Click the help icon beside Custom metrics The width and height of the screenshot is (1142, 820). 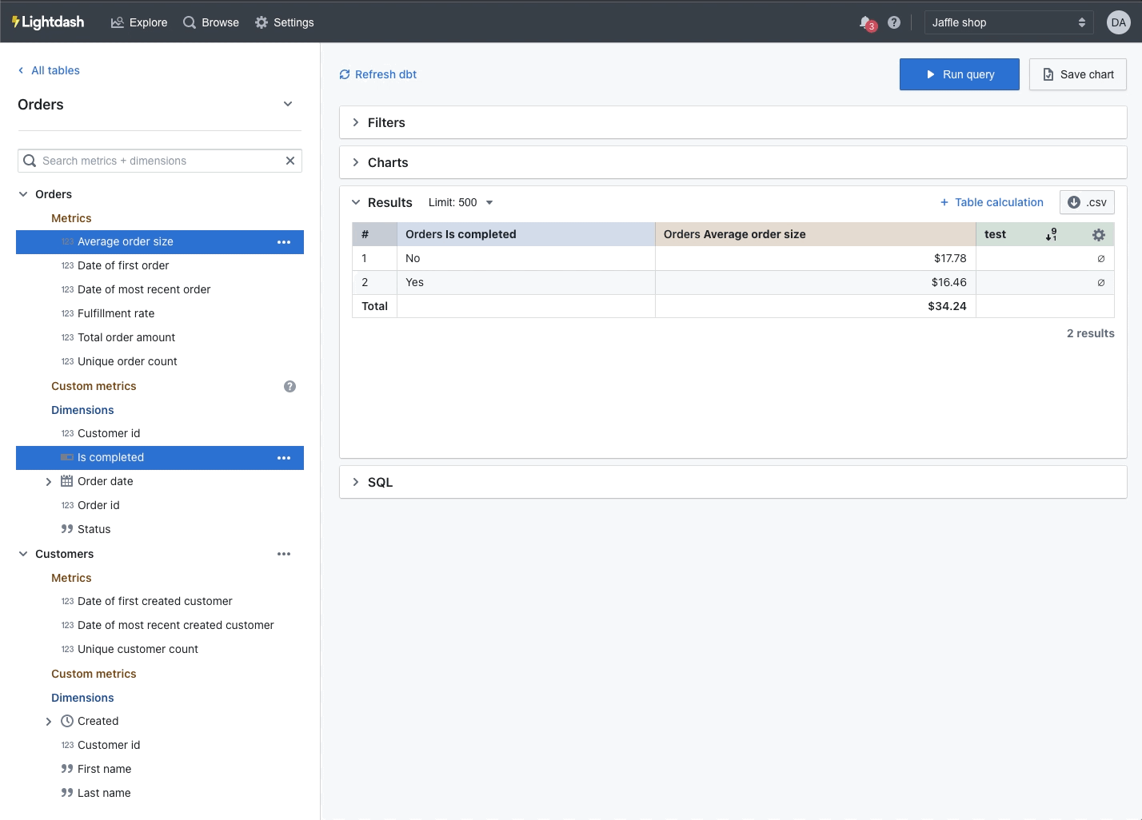[x=289, y=386]
